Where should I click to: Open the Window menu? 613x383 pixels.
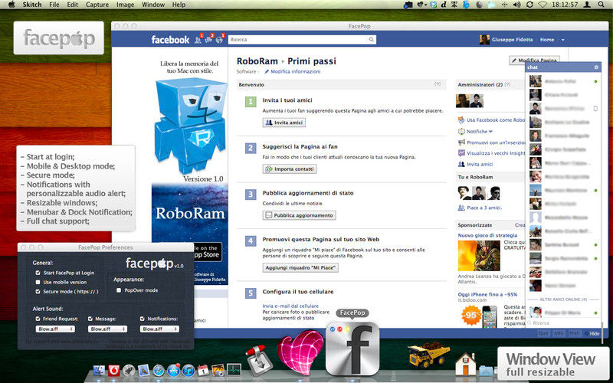(152, 5)
